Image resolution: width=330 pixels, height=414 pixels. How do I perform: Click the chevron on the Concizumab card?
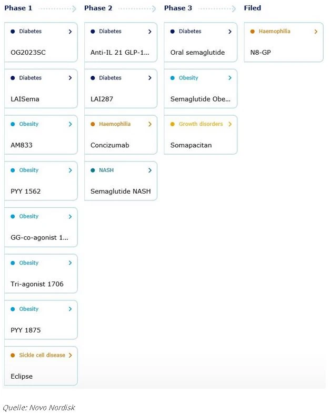(150, 124)
